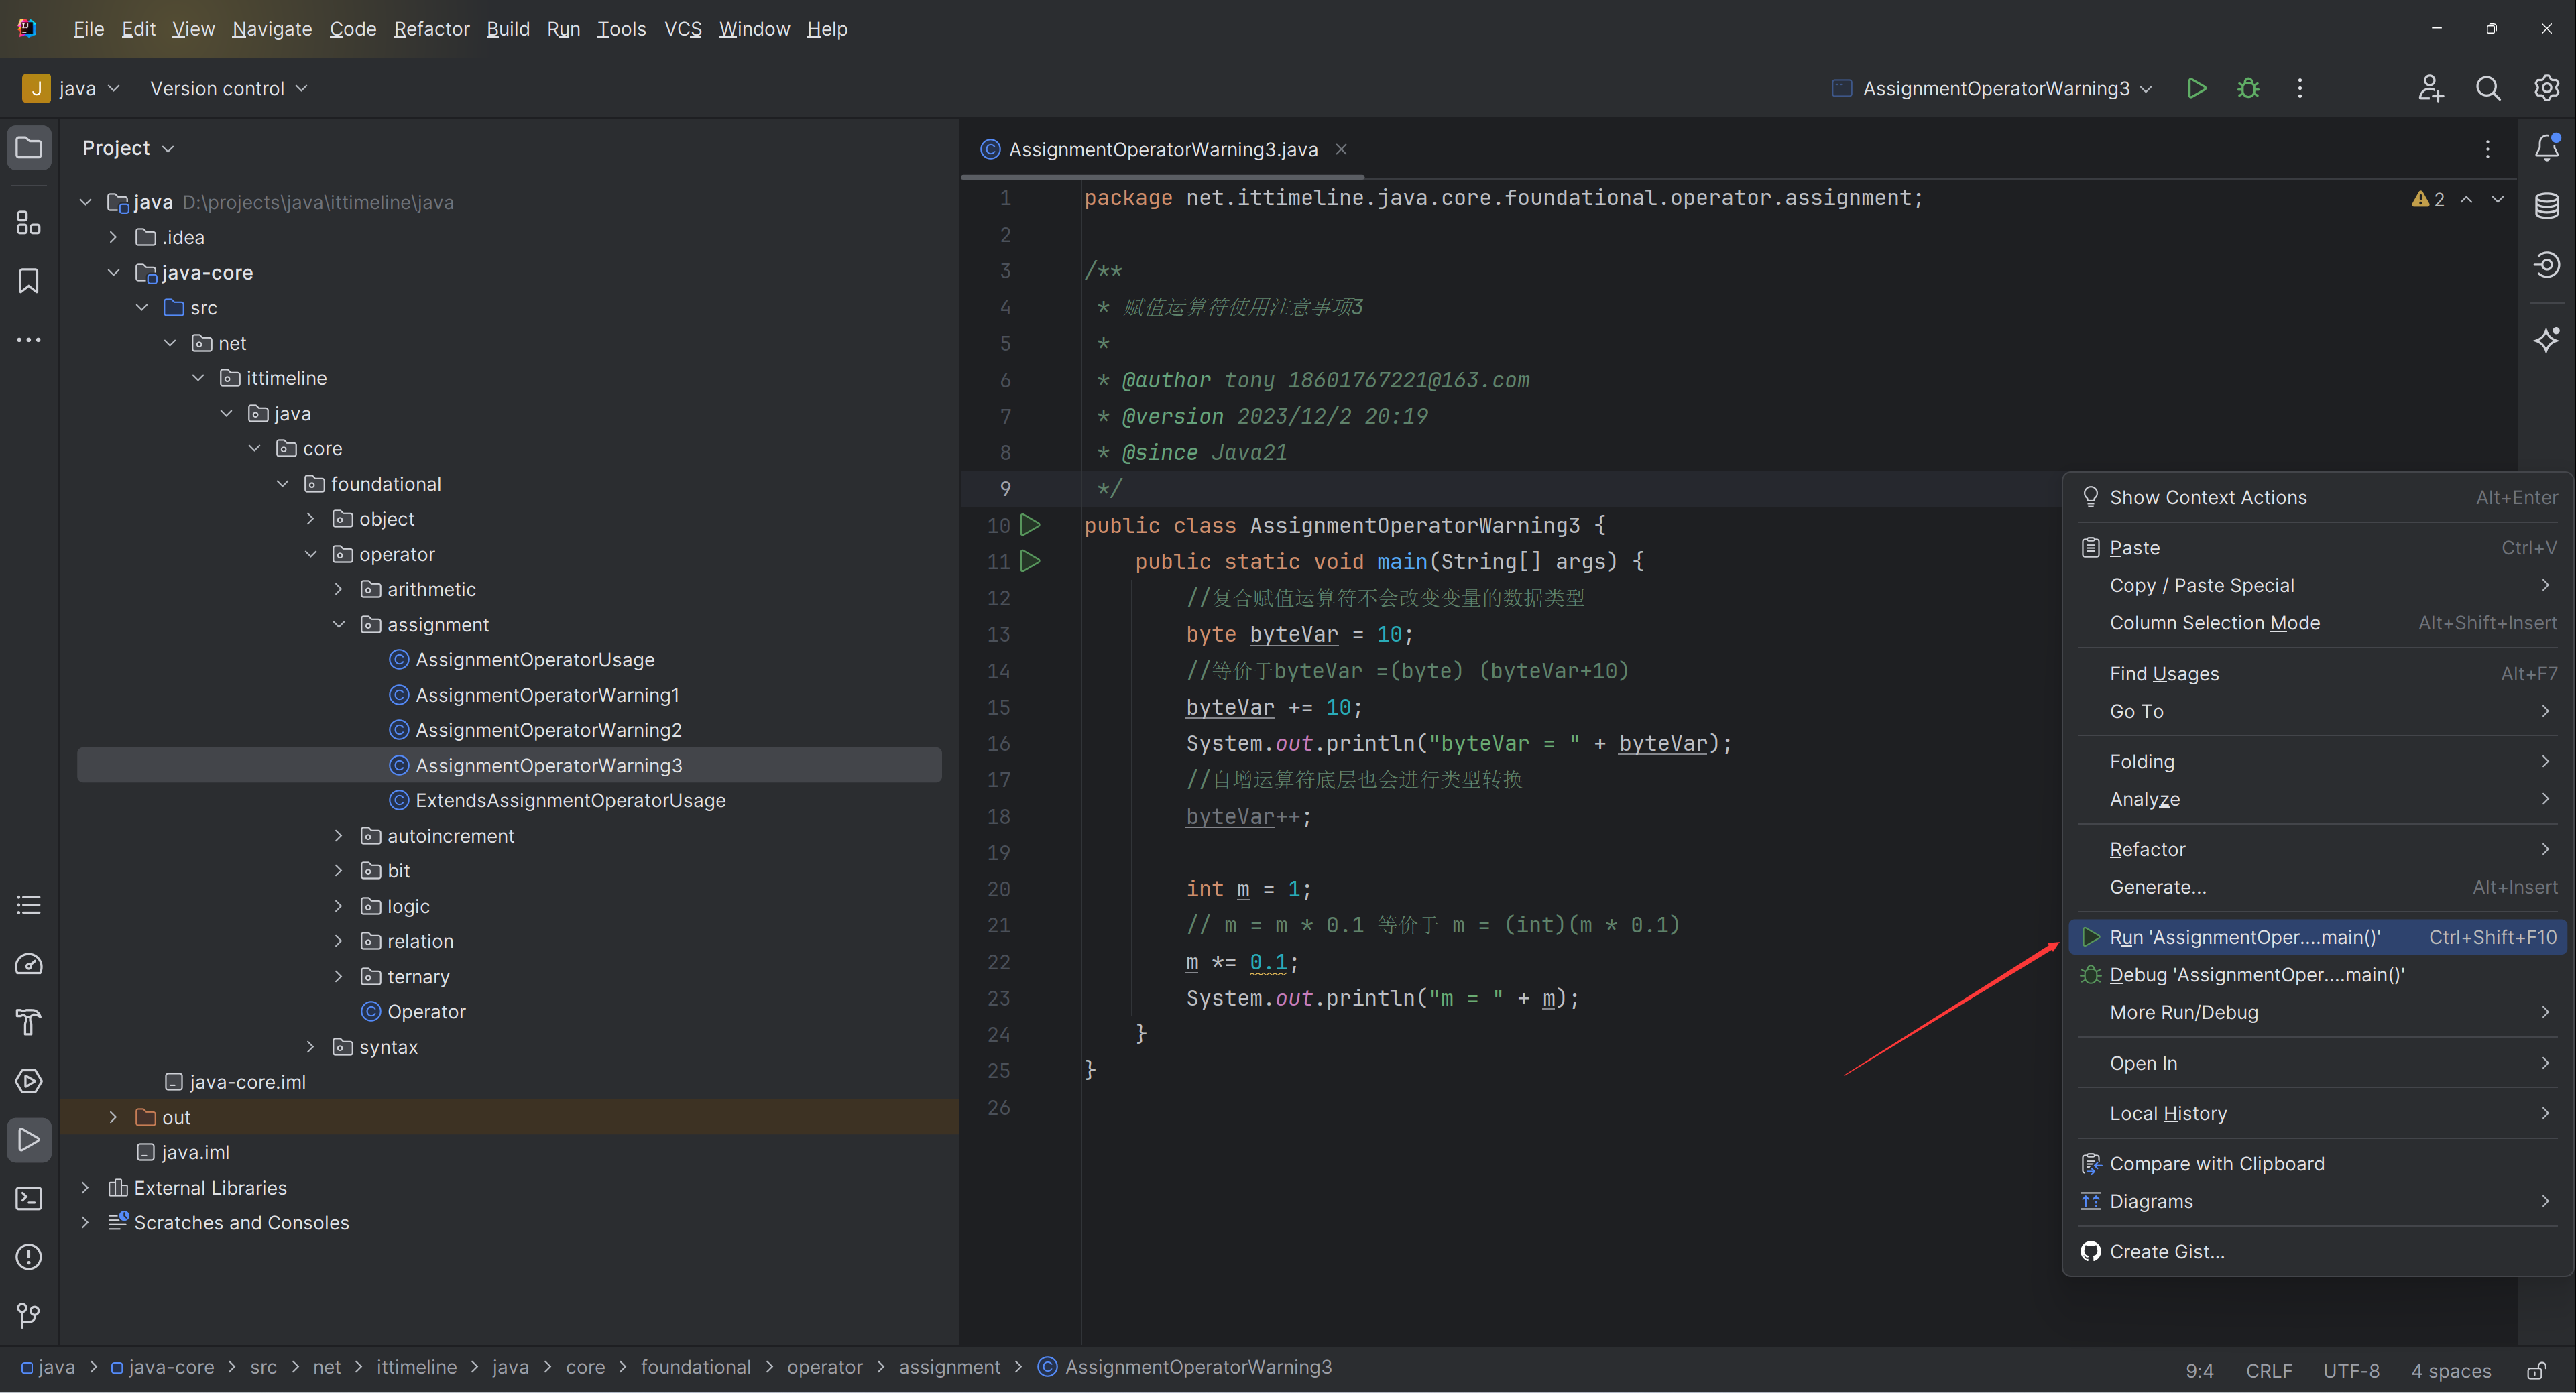Open the toolbar More Actions menu
This screenshot has height=1393, width=2576.
click(2300, 88)
